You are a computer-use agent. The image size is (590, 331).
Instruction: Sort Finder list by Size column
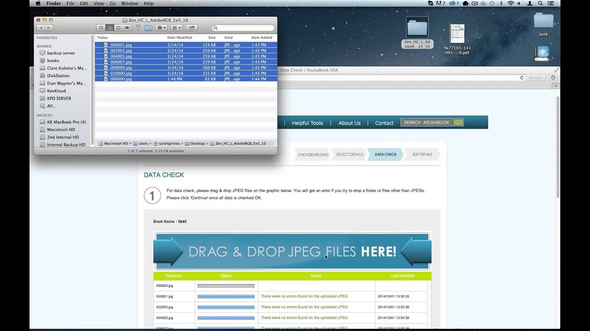212,38
